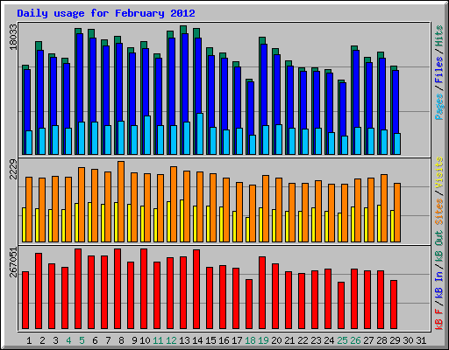Select day 1 on the date axis

29,340
